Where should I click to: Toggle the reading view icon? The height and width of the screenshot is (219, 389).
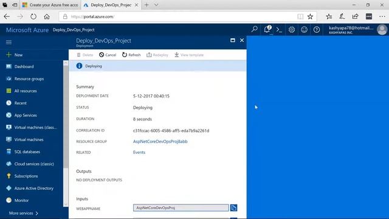(300, 16)
